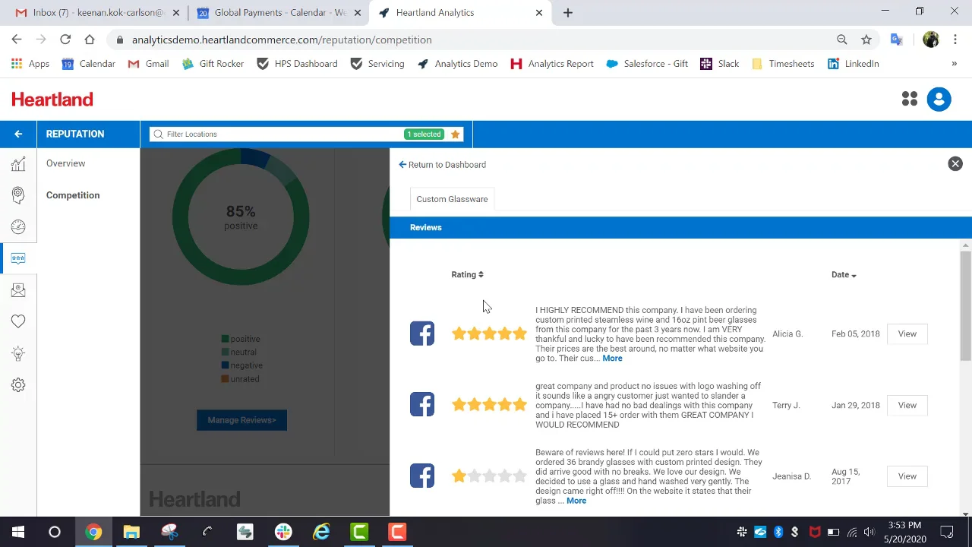Image resolution: width=972 pixels, height=547 pixels.
Task: Click Return to Dashboard link
Action: pos(442,164)
